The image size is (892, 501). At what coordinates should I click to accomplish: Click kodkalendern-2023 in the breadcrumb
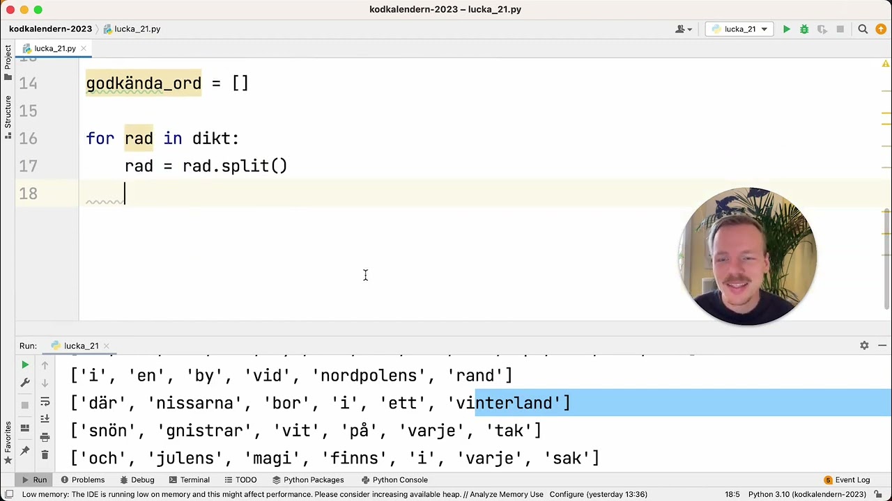[50, 29]
